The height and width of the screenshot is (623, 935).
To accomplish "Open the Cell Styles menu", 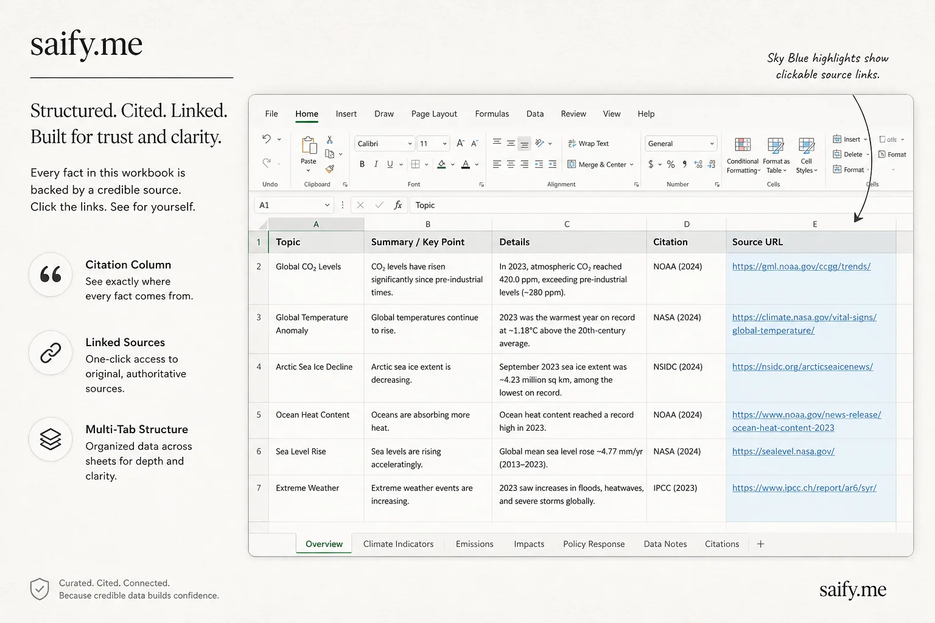I will [807, 156].
